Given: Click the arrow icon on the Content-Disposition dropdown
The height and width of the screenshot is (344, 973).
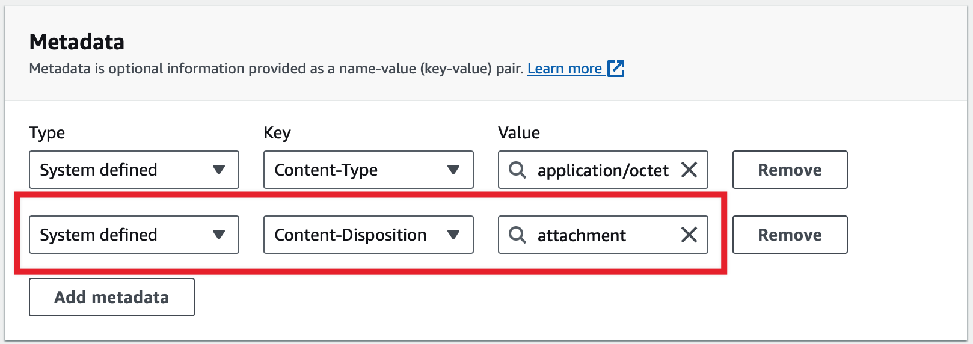Looking at the screenshot, I should click(453, 235).
